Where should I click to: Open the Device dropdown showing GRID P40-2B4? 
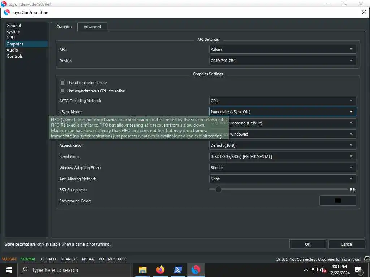pyautogui.click(x=283, y=61)
